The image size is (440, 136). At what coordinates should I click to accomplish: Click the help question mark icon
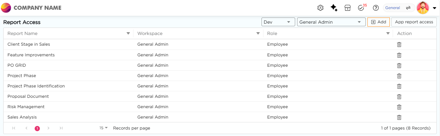pyautogui.click(x=376, y=8)
